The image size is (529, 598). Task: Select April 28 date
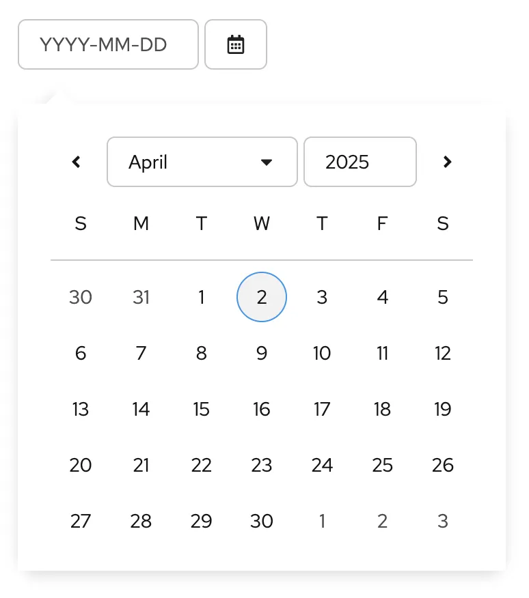[x=141, y=522]
